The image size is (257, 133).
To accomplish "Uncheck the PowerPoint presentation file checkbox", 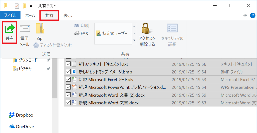I will point(68,87).
